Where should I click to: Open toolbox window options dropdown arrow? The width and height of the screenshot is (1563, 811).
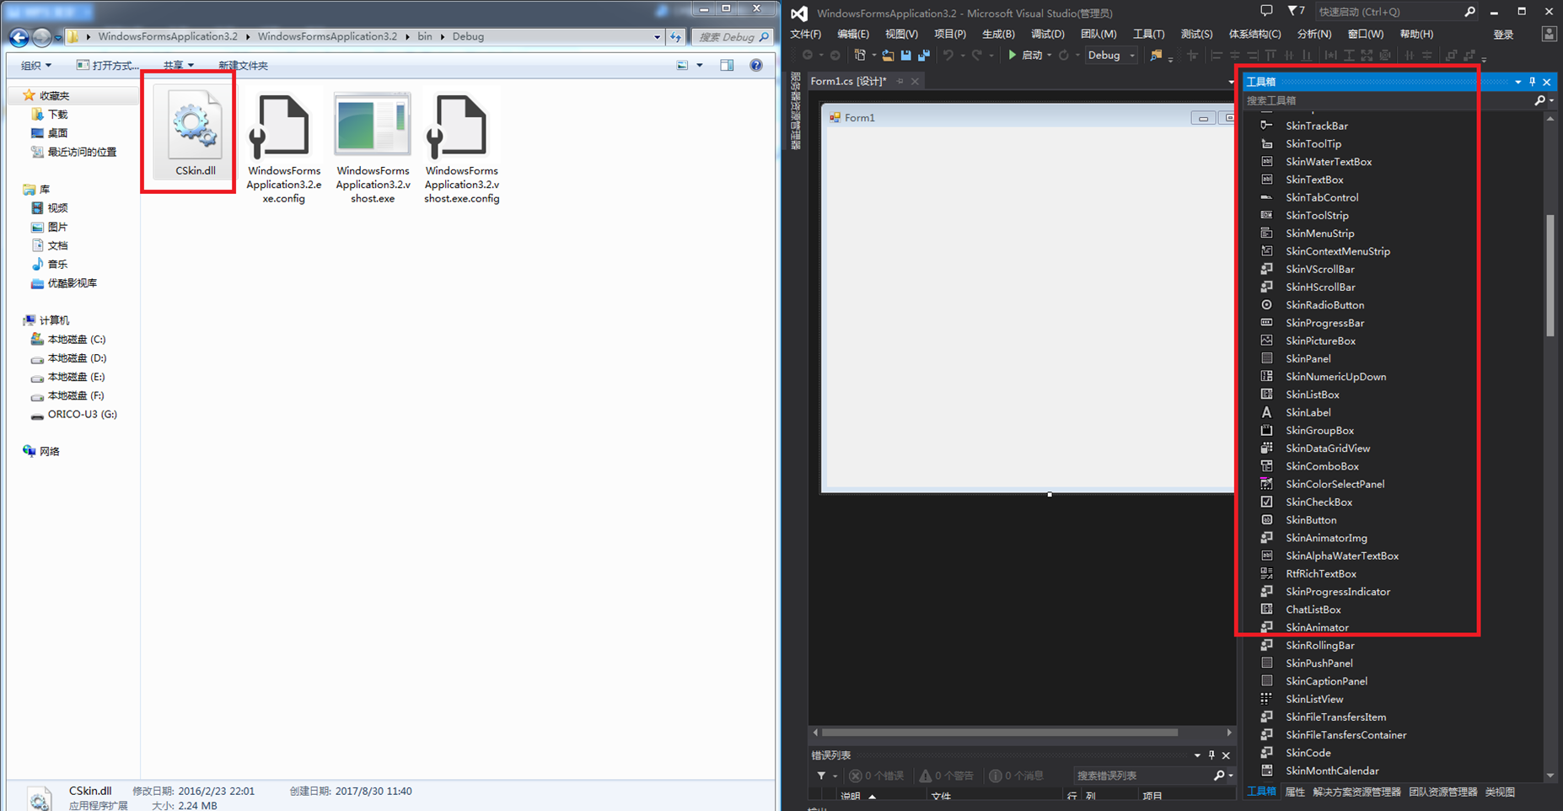click(x=1517, y=82)
